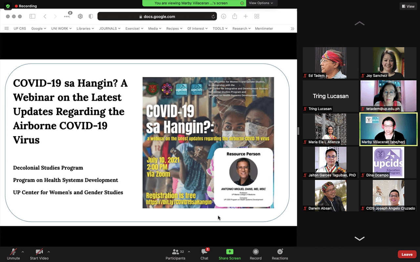Open the Chat panel
The height and width of the screenshot is (262, 420).
coord(204,254)
